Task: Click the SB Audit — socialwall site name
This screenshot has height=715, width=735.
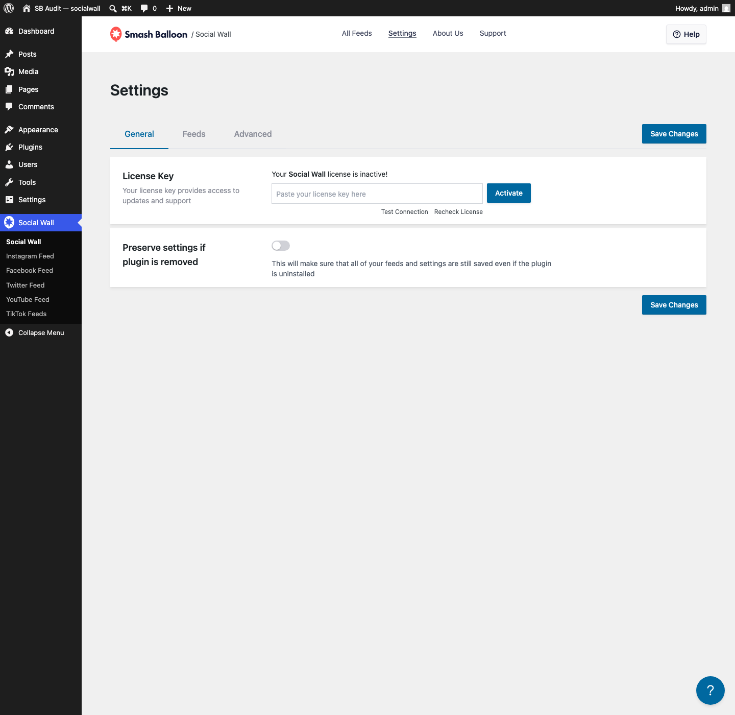Action: coord(67,8)
